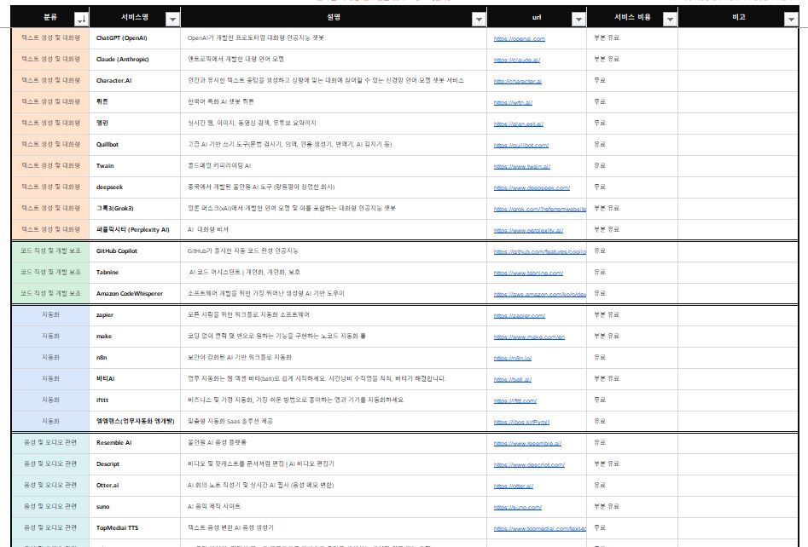Open the www.topmediai.com link
This screenshot has width=808, height=547.
tap(539, 528)
